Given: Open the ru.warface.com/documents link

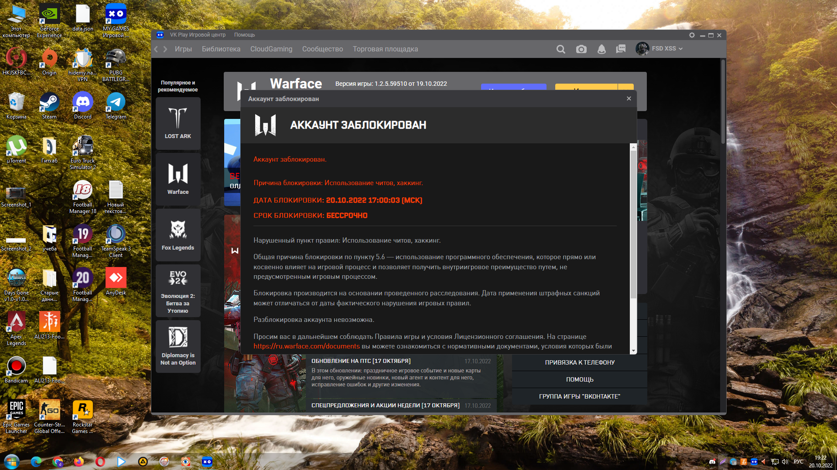Looking at the screenshot, I should point(307,346).
